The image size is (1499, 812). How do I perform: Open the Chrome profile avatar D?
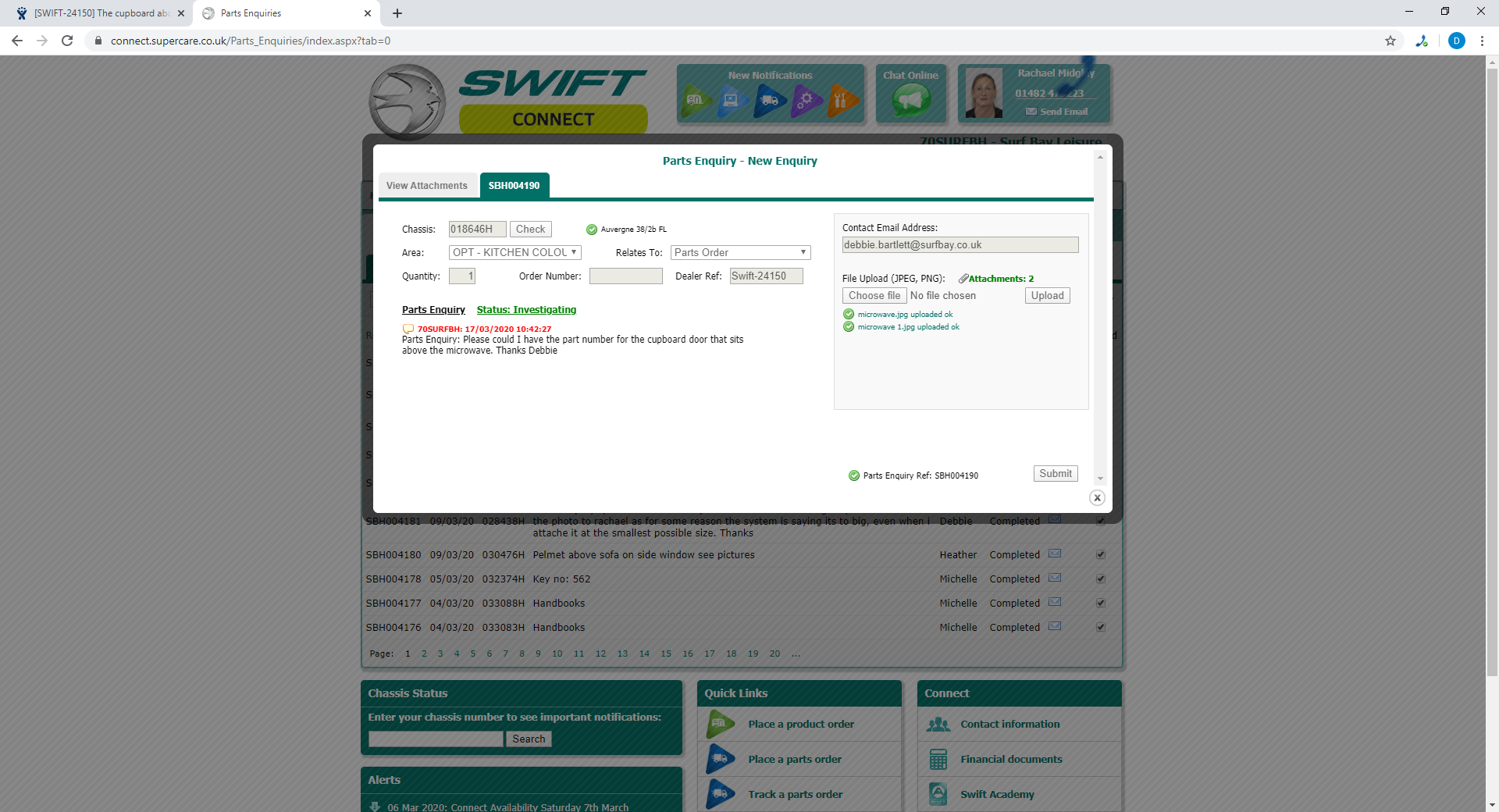(1457, 41)
